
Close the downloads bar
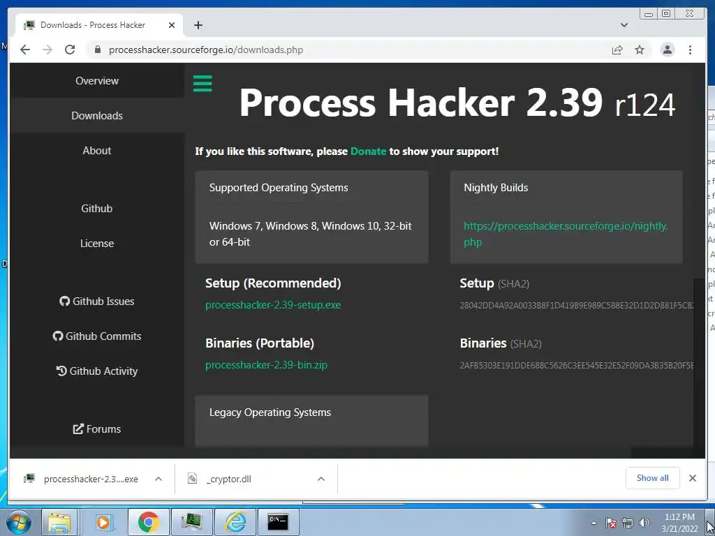click(692, 478)
